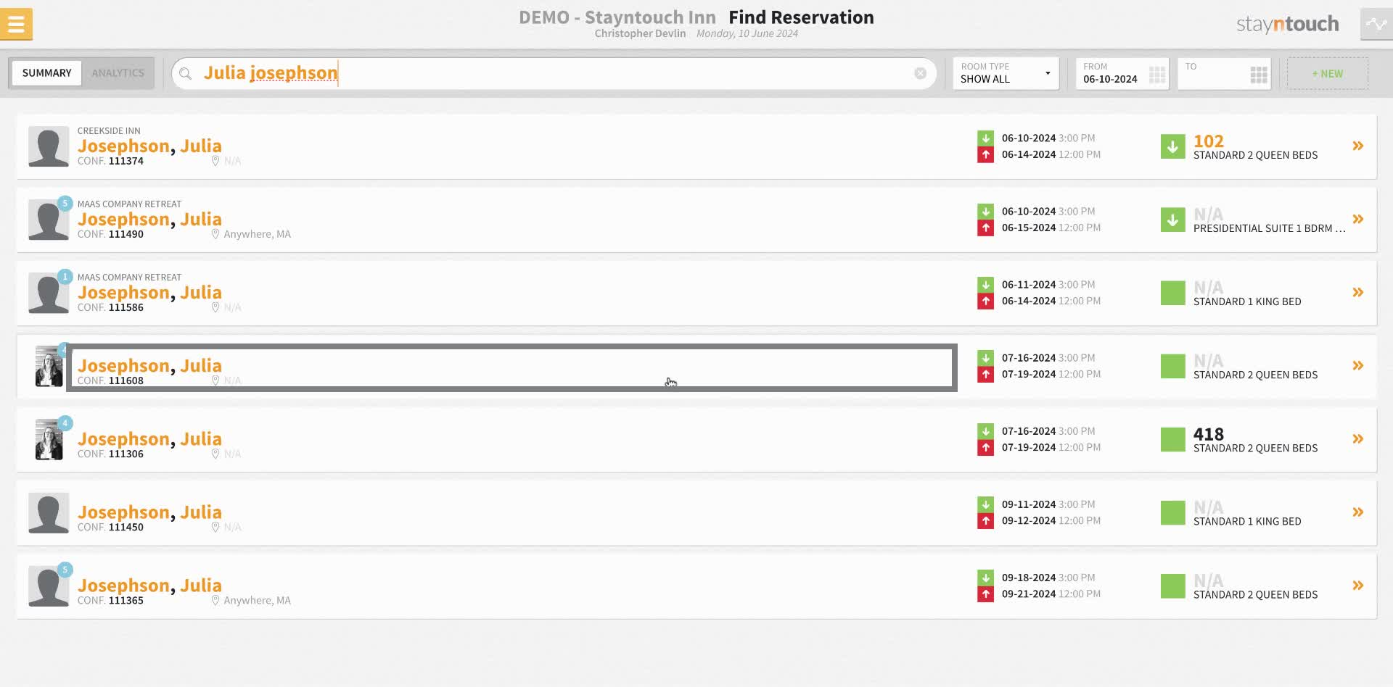The width and height of the screenshot is (1393, 687).
Task: Open reservation 111586 with the double chevron
Action: point(1357,292)
